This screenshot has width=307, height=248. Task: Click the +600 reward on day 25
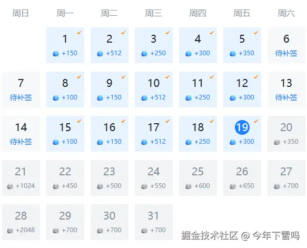pyautogui.click(x=202, y=186)
